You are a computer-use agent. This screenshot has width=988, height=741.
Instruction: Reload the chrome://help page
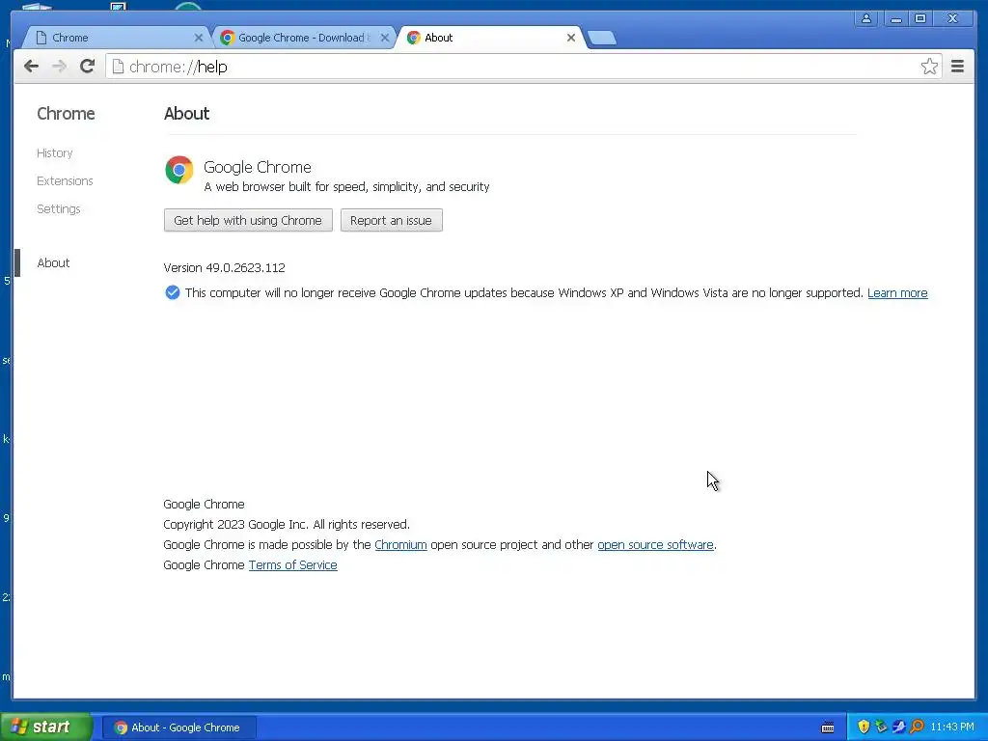pos(88,67)
